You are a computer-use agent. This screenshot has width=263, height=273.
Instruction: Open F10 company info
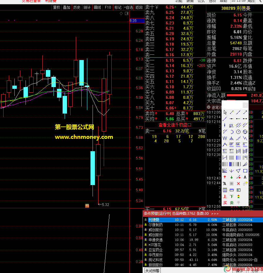pos(108,7)
